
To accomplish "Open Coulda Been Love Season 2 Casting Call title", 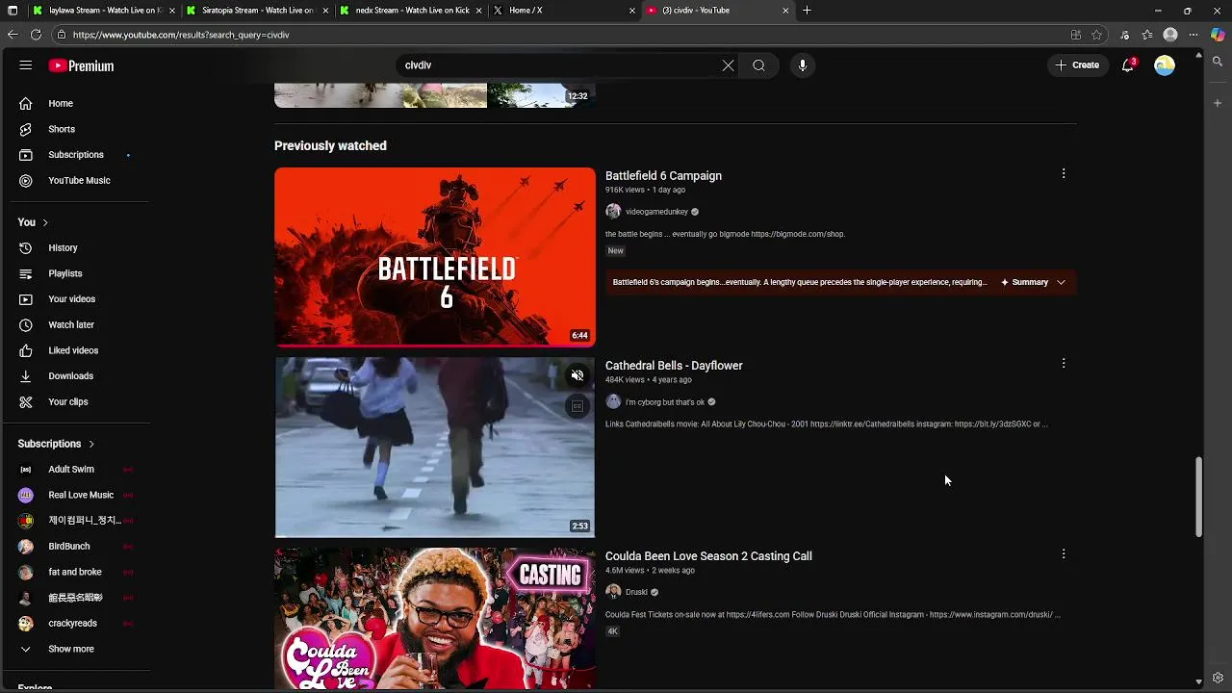I will coord(708,556).
